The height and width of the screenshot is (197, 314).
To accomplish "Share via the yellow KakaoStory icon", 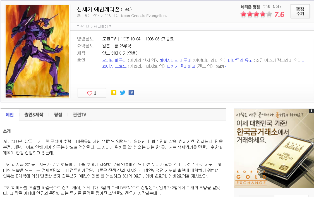I will pos(114,93).
